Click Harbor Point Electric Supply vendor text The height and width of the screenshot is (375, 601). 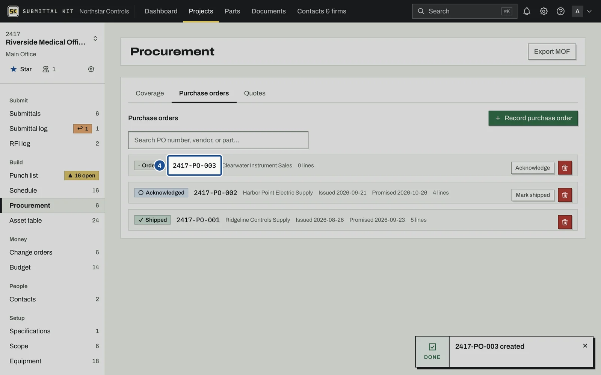pyautogui.click(x=278, y=193)
